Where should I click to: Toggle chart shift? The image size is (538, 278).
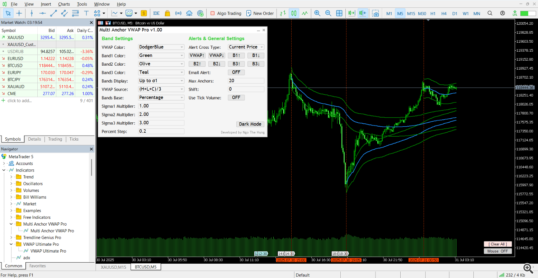pos(363,13)
